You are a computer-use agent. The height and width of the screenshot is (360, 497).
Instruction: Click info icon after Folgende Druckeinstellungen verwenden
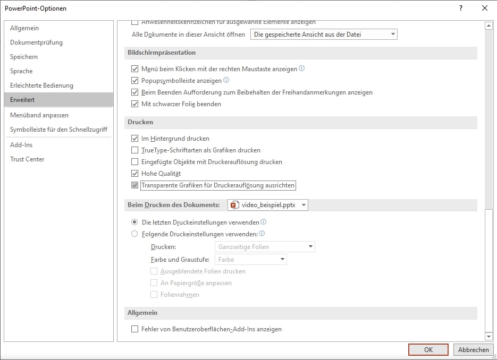262,234
